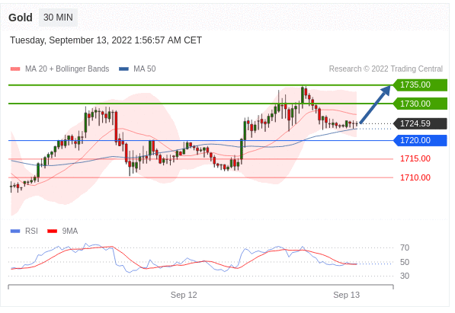This screenshot has width=455, height=313.
Task: Click the 30 MIN timeframe badge
Action: pyautogui.click(x=58, y=18)
